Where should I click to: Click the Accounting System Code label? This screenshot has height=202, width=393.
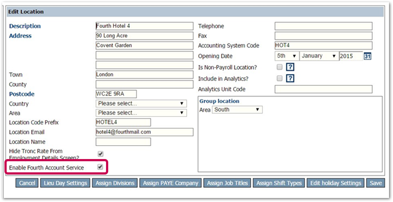pyautogui.click(x=228, y=46)
